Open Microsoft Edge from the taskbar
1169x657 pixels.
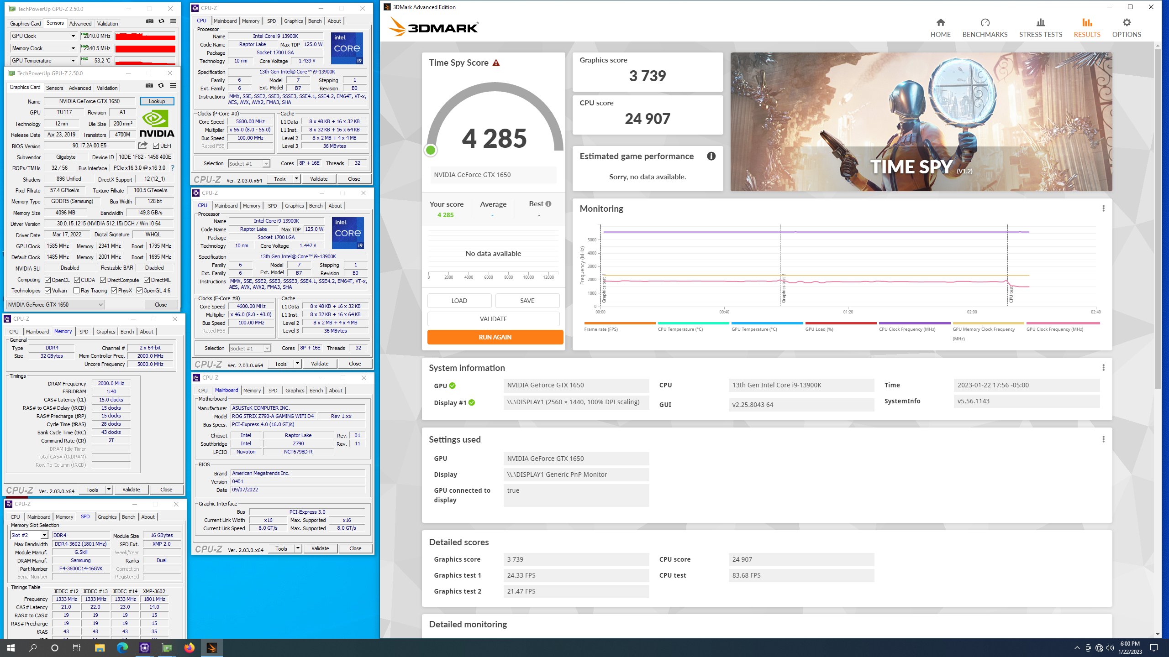[122, 647]
